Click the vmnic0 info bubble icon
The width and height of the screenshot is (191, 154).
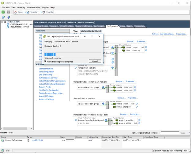[x=146, y=47]
